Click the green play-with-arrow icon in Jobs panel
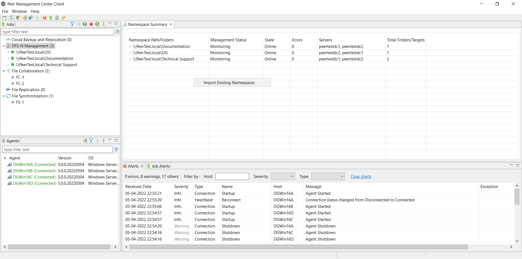This screenshot has width=522, height=259. 97,24
